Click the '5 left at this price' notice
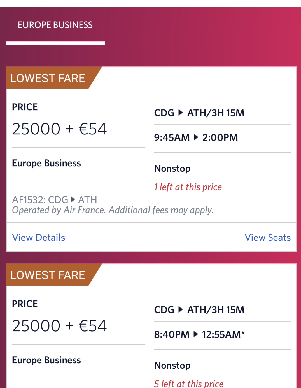This screenshot has width=301, height=388. pyautogui.click(x=189, y=384)
